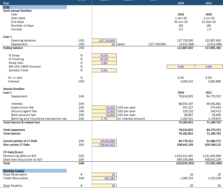
Task: Select the supervision fee value 347,227
Action: click(188, 107)
